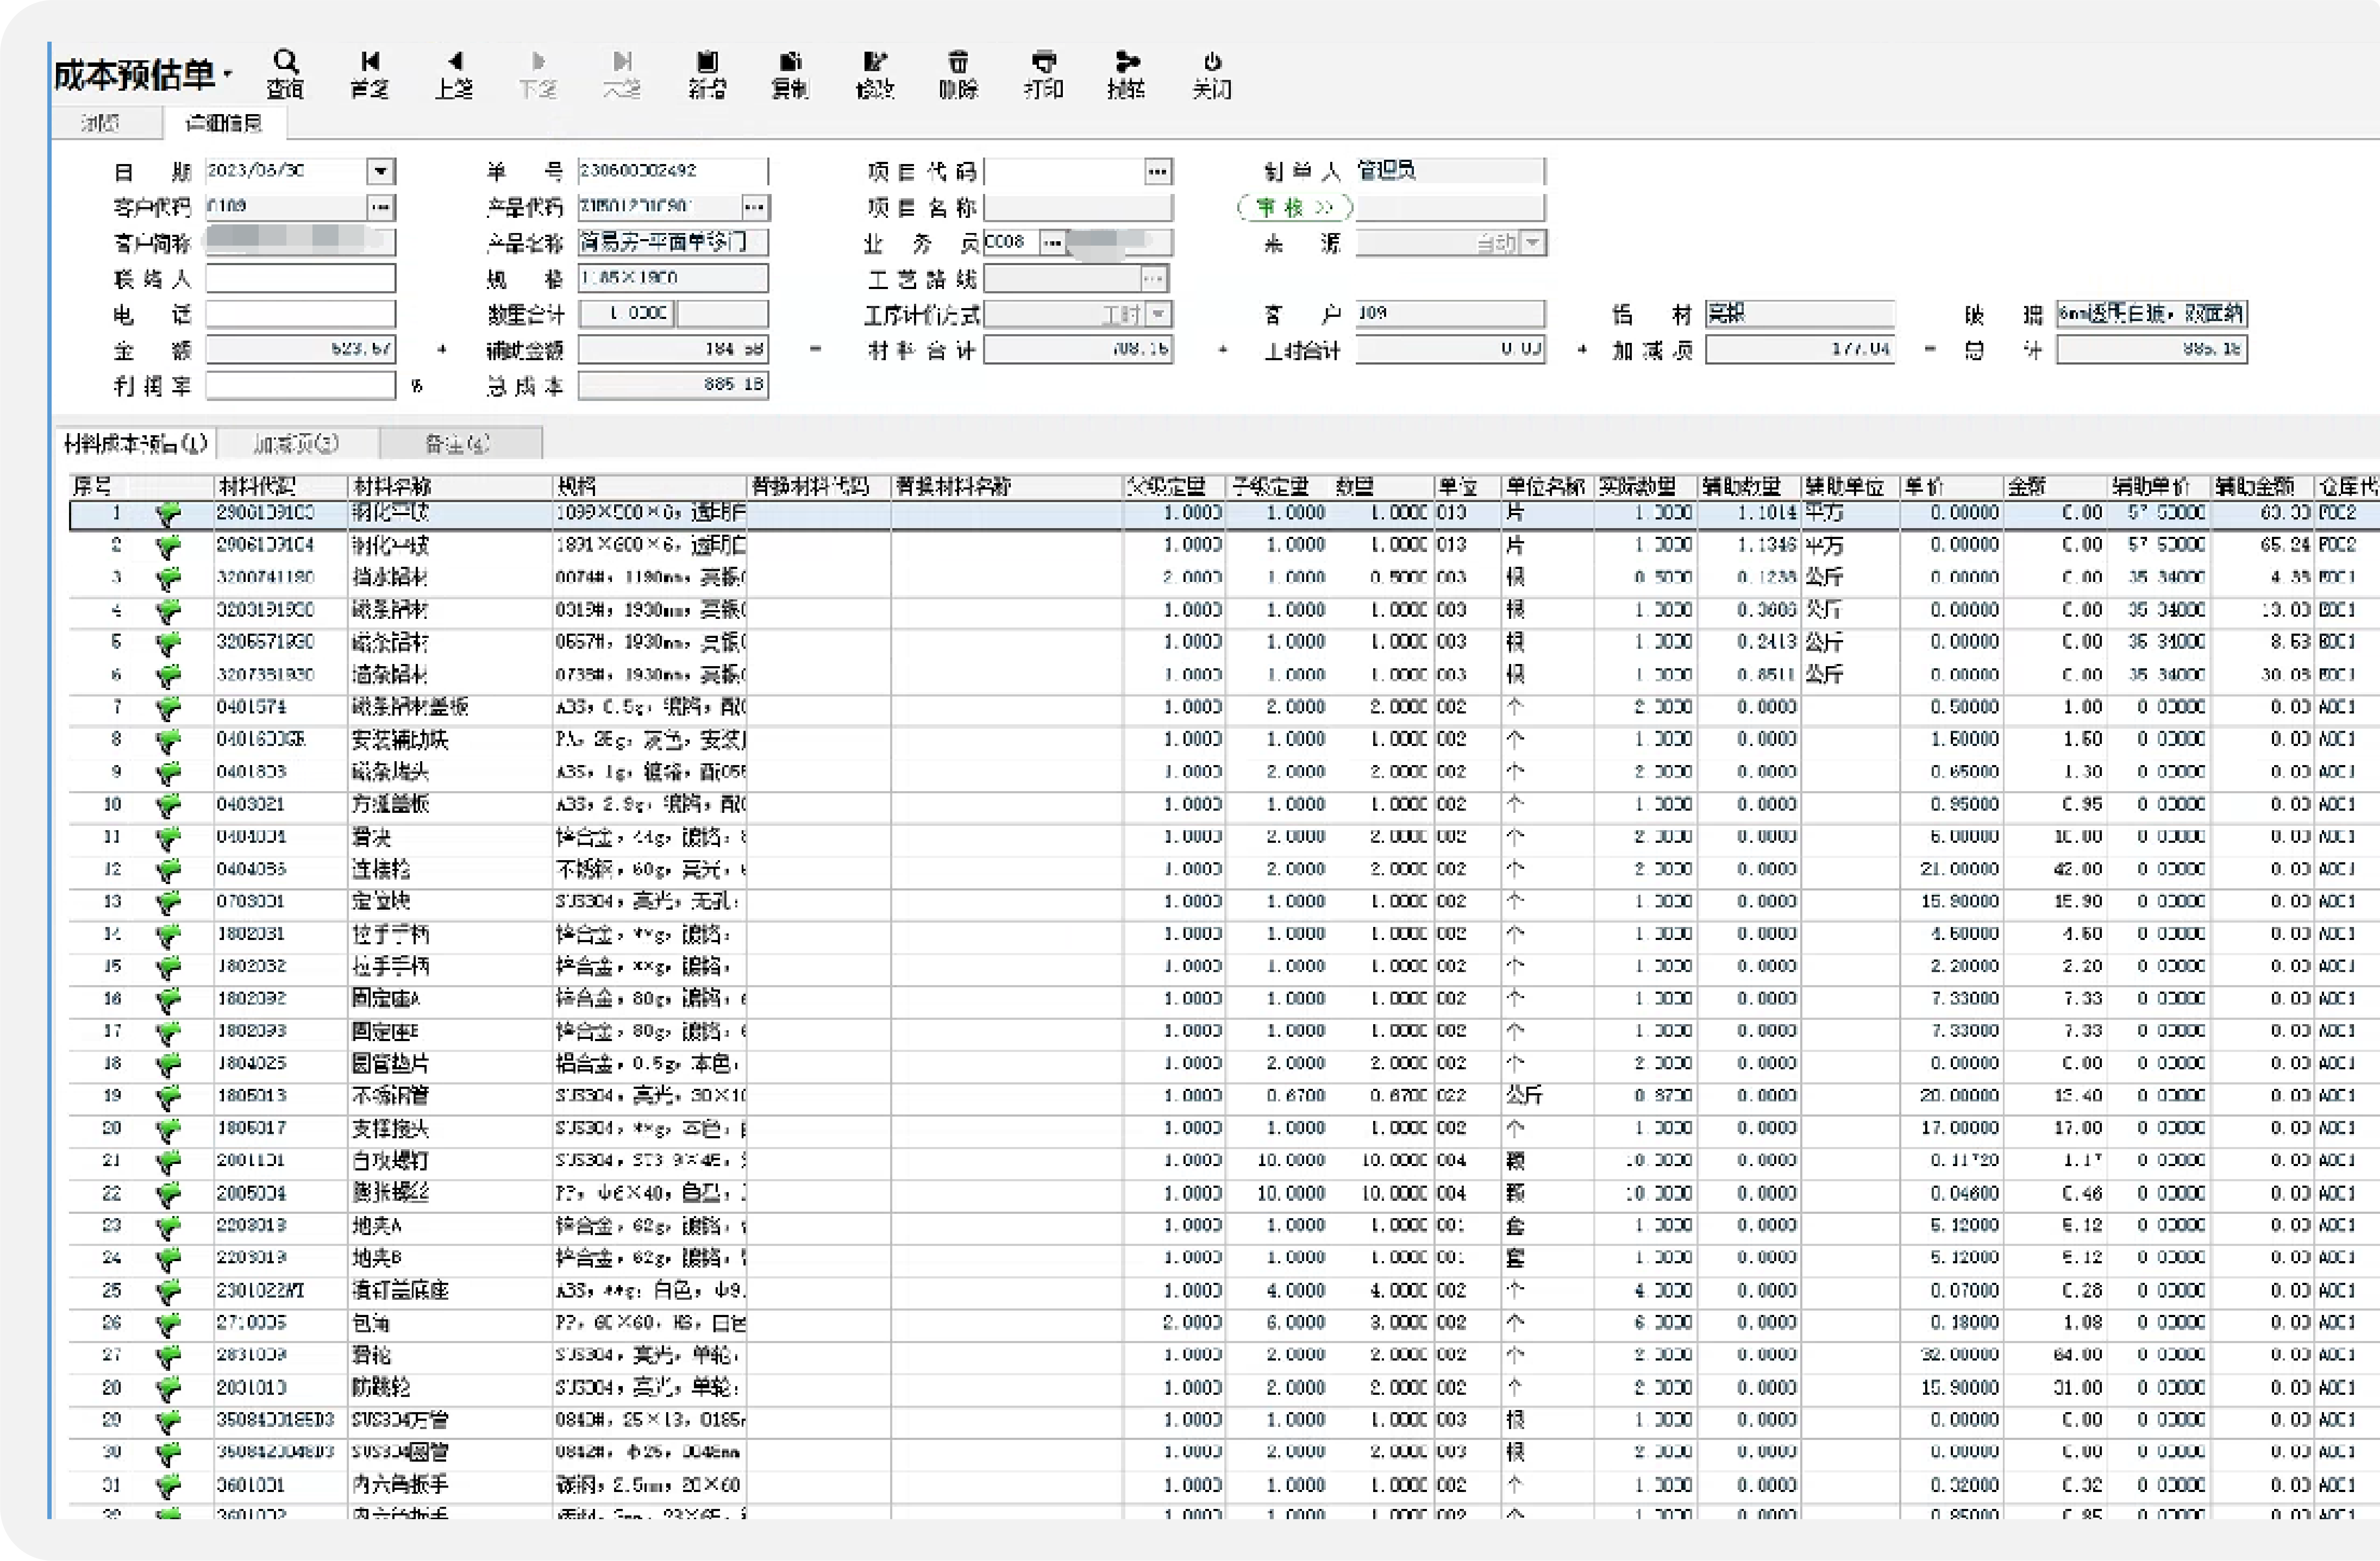Select row 7 磁条铝材盖板 in table
This screenshot has height=1561, width=2380.
point(410,707)
